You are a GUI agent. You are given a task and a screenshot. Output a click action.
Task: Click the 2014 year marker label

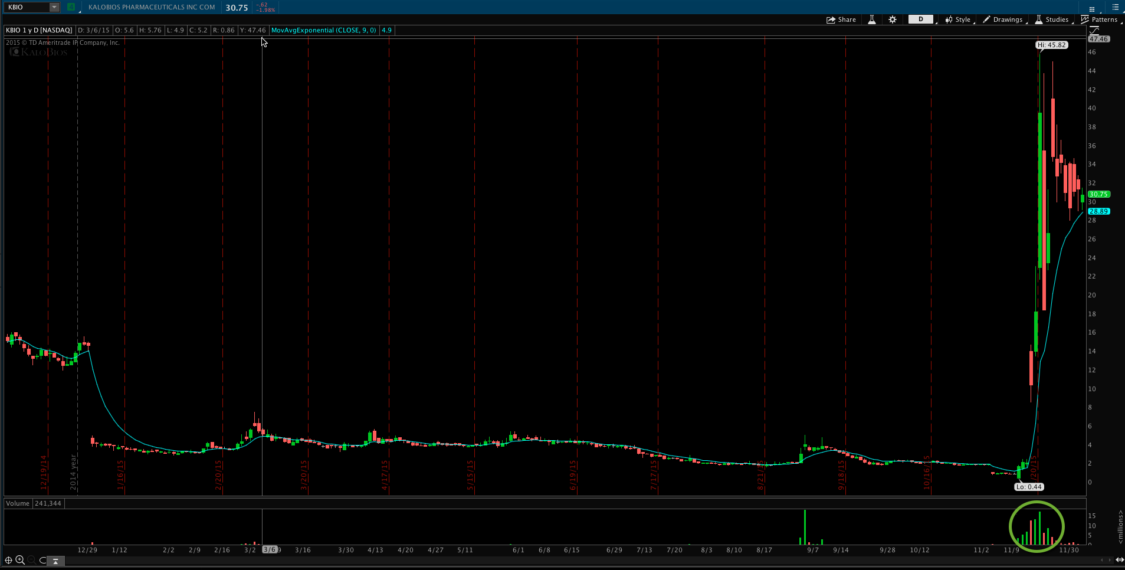coord(73,472)
